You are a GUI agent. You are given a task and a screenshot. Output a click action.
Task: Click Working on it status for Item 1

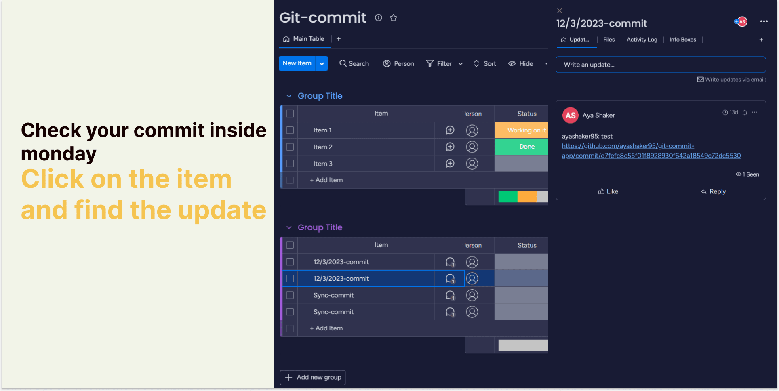tap(521, 130)
